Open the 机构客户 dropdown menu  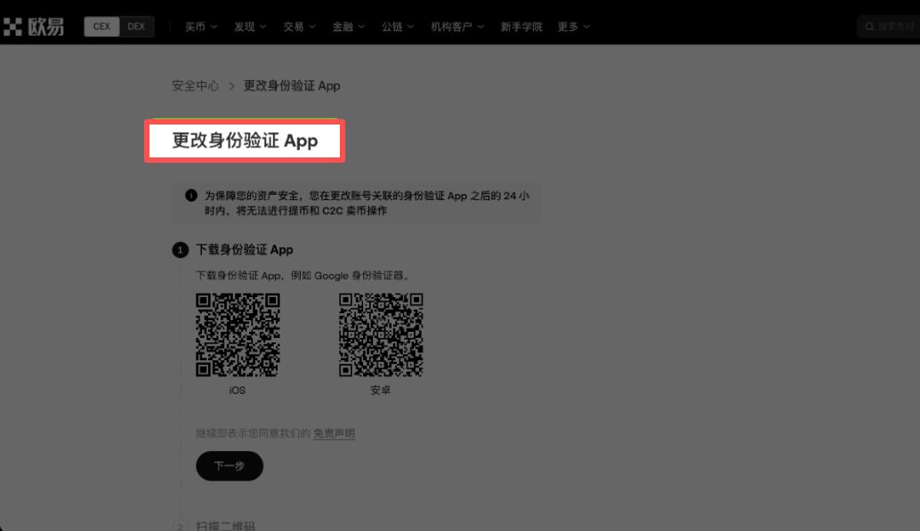click(x=457, y=27)
